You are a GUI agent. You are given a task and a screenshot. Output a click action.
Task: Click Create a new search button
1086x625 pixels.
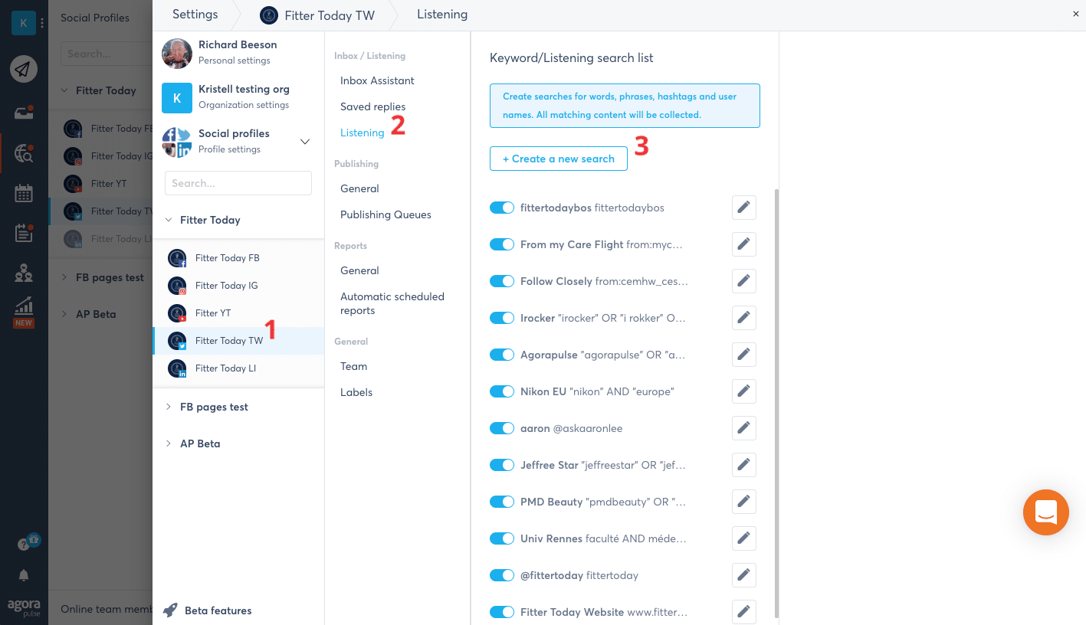(x=559, y=159)
